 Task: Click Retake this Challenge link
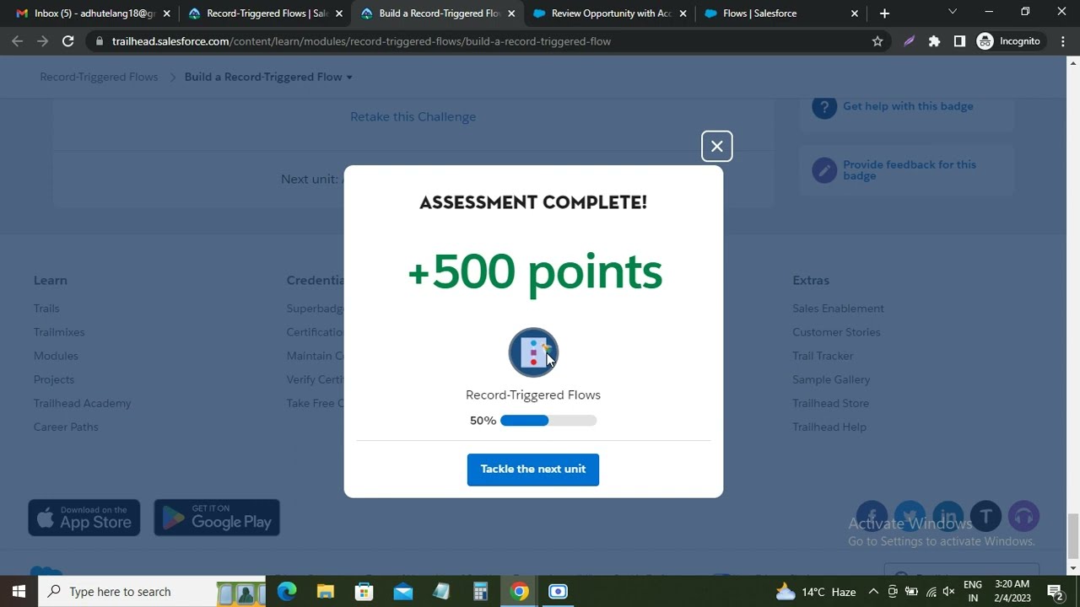tap(413, 116)
